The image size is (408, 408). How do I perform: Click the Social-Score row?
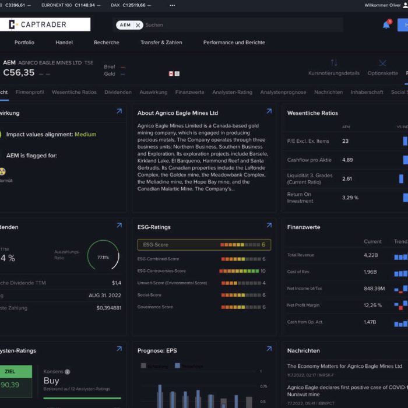tap(202, 295)
